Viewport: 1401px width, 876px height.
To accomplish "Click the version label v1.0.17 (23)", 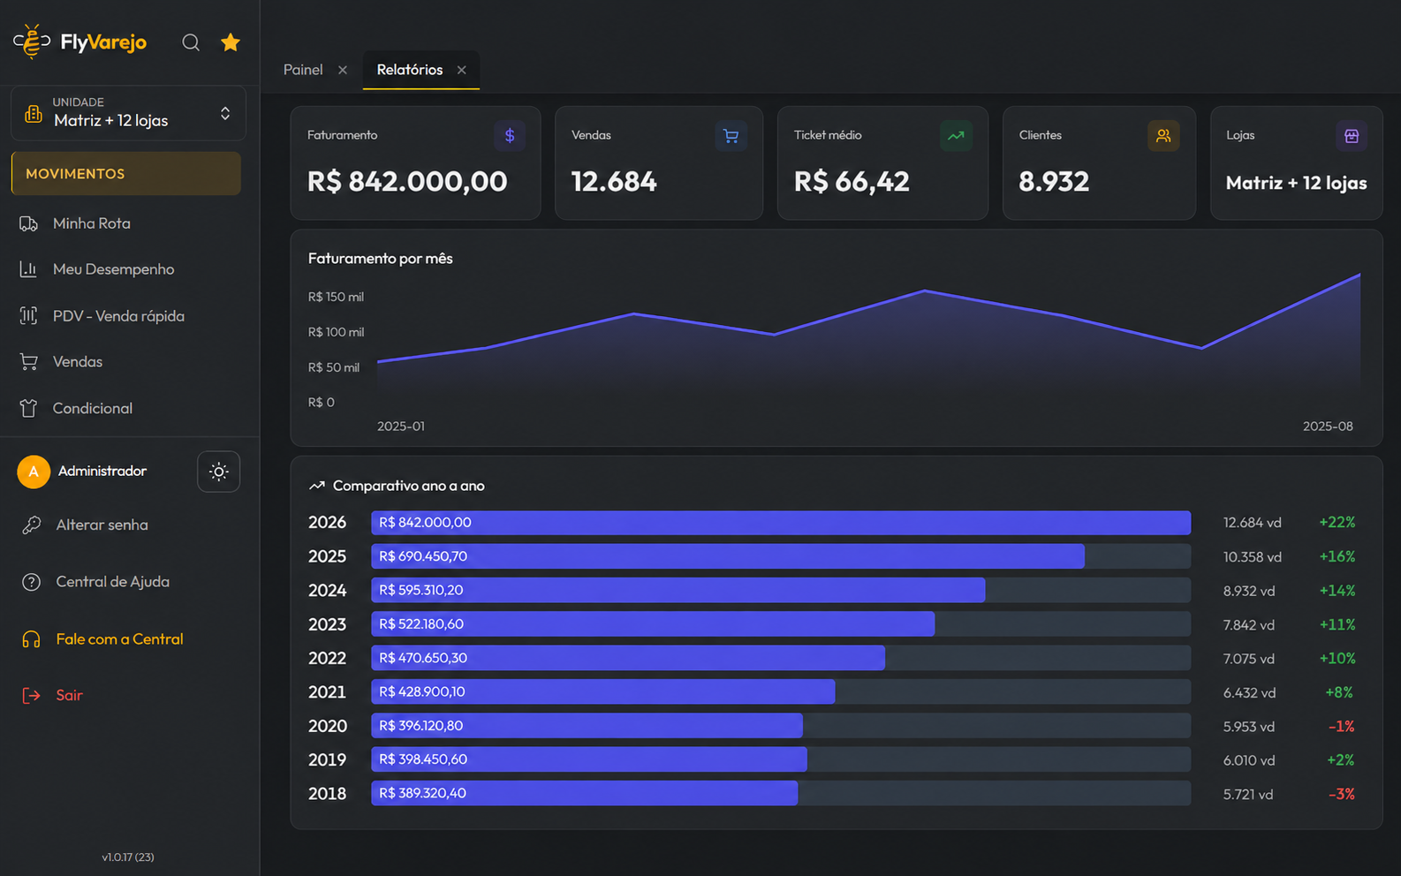I will (128, 857).
